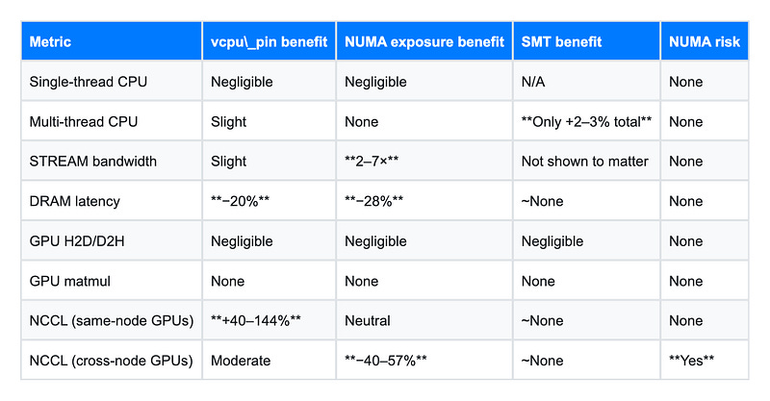The height and width of the screenshot is (401, 770).
Task: Select the GPU H2D/D2H cell
Action: click(x=112, y=241)
